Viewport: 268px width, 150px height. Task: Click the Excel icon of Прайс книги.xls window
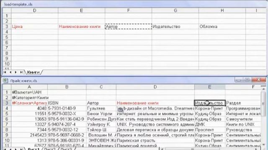coord(5,80)
